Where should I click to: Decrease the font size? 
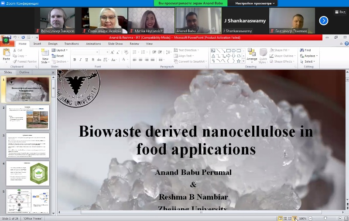click(118, 52)
